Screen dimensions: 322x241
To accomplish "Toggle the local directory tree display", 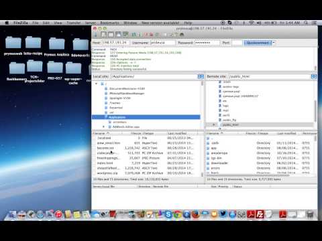I will pyautogui.click(x=111, y=35).
